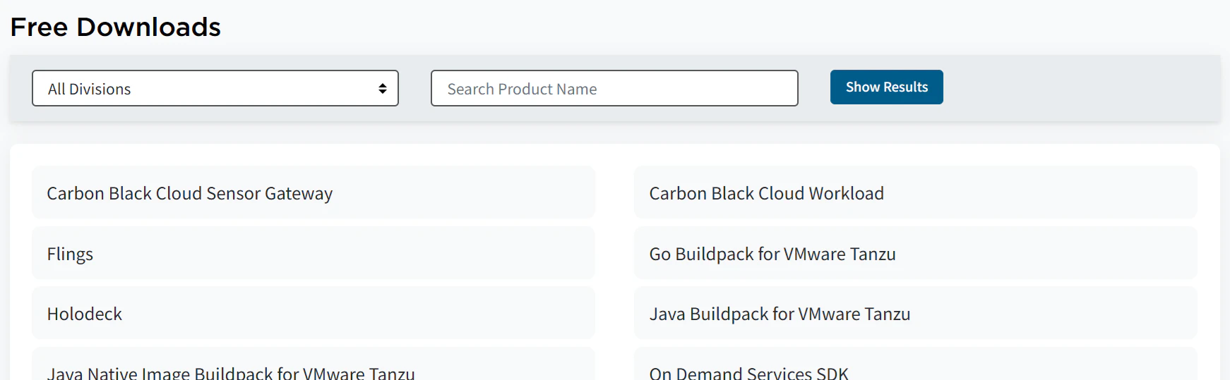Viewport: 1230px width, 380px height.
Task: Open Java Buildpack for VMware Tanzu
Action: click(780, 314)
